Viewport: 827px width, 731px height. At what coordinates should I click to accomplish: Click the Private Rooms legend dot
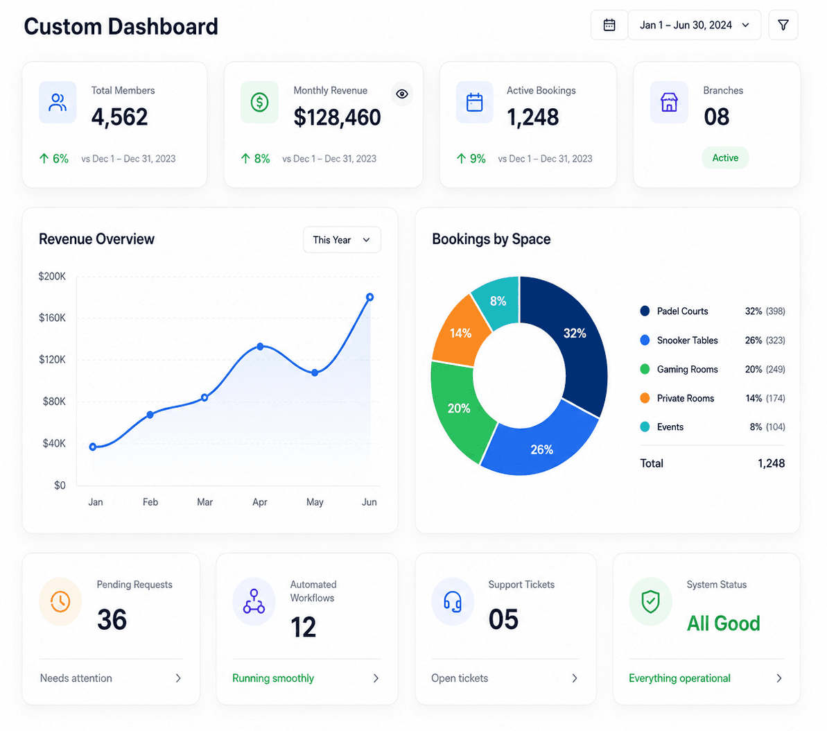coord(645,398)
